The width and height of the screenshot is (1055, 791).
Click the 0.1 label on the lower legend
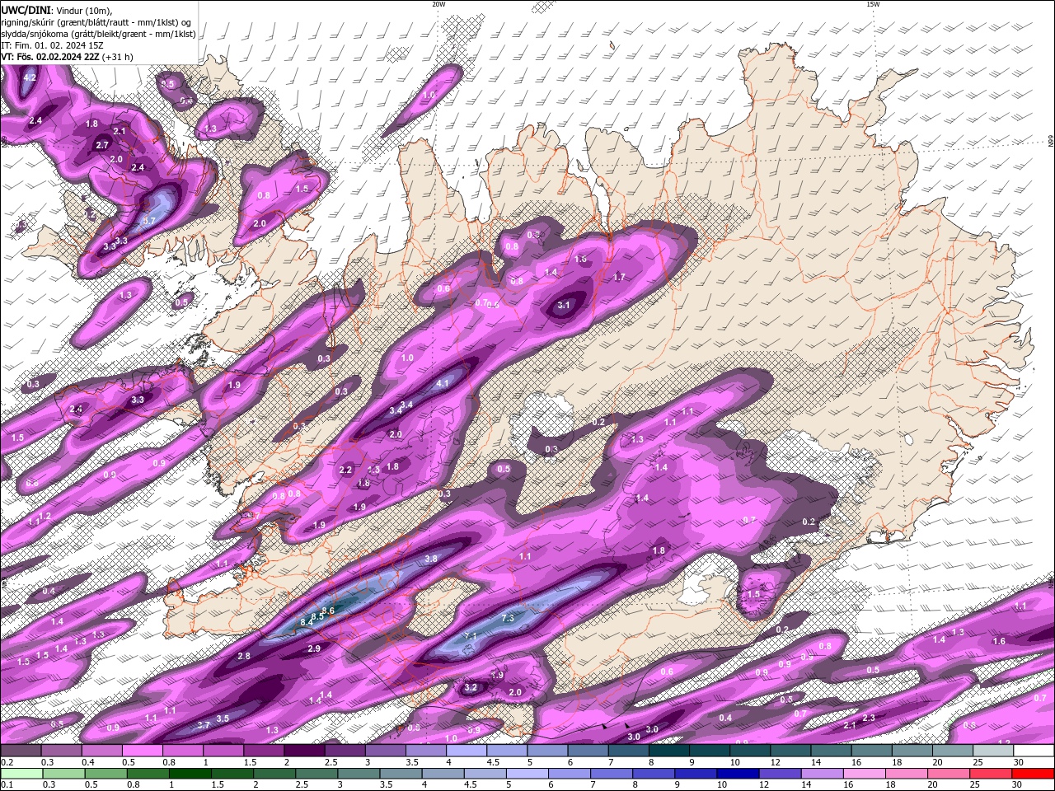point(7,785)
